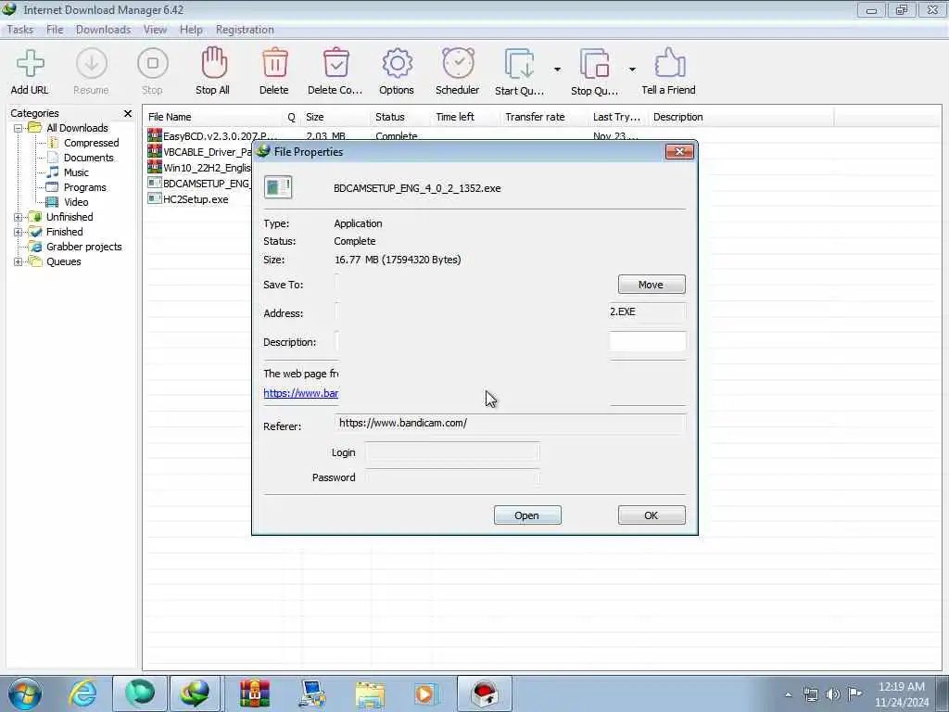949x712 pixels.
Task: Click the volume speaker tray icon
Action: pyautogui.click(x=833, y=694)
